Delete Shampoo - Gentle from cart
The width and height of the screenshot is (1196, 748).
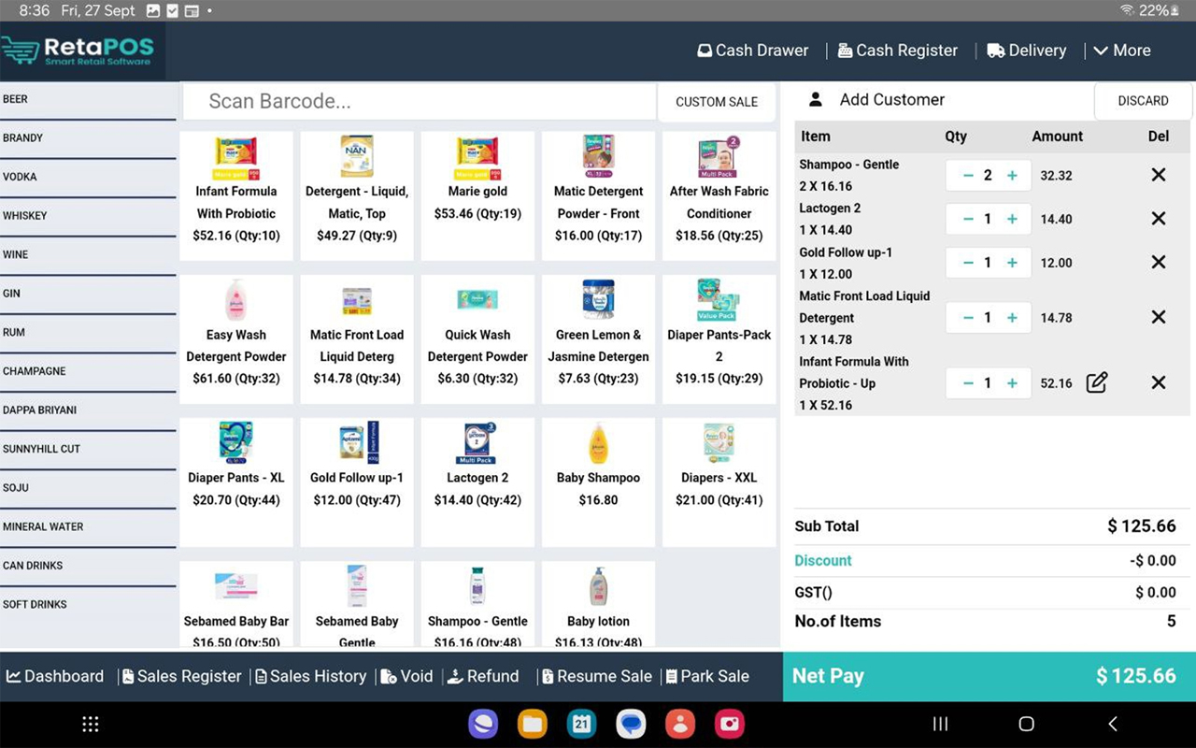[1159, 175]
